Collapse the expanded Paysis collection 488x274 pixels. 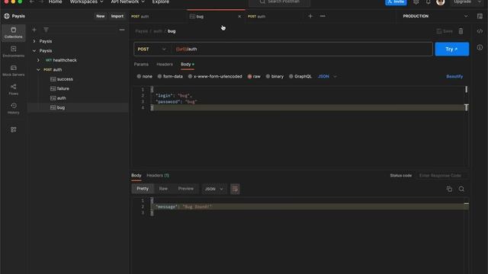pos(34,51)
